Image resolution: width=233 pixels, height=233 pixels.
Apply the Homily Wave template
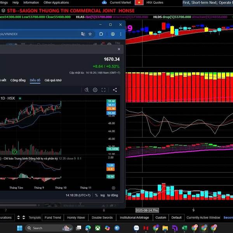tap(76, 217)
